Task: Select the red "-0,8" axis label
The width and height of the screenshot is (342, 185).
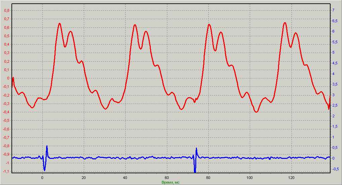Action: (6, 146)
